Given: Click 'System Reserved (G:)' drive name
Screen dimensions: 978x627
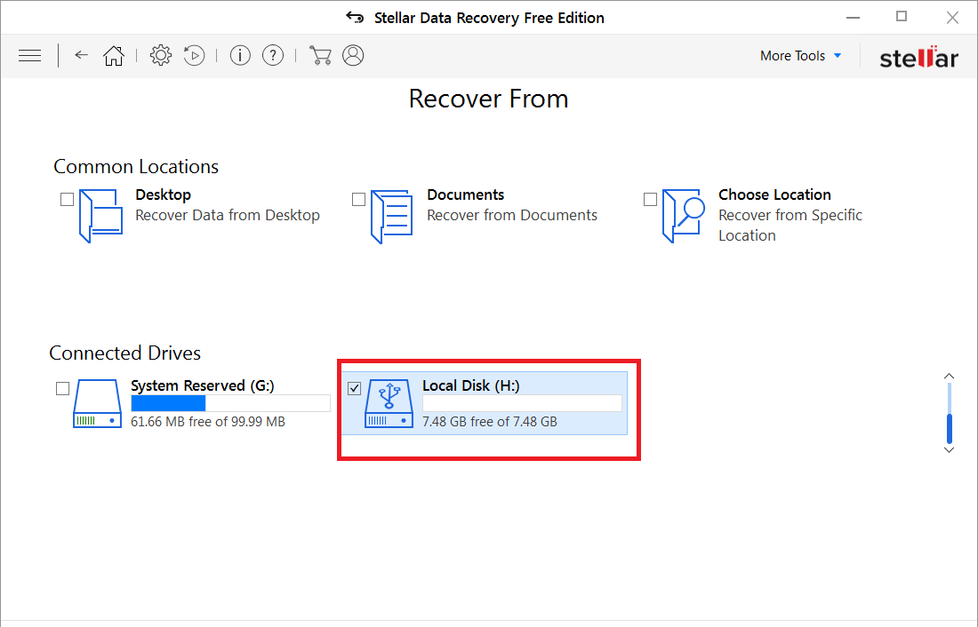Looking at the screenshot, I should coord(203,385).
